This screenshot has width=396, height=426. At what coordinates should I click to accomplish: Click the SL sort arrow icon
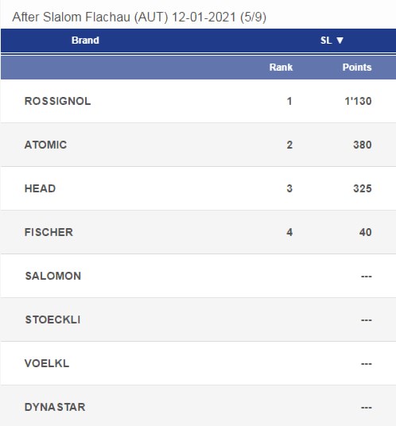340,41
